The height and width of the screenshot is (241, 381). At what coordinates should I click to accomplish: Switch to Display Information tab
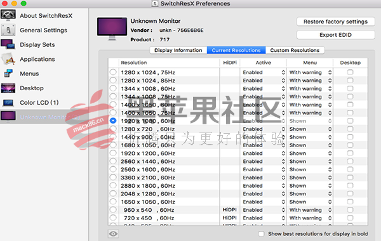click(178, 50)
